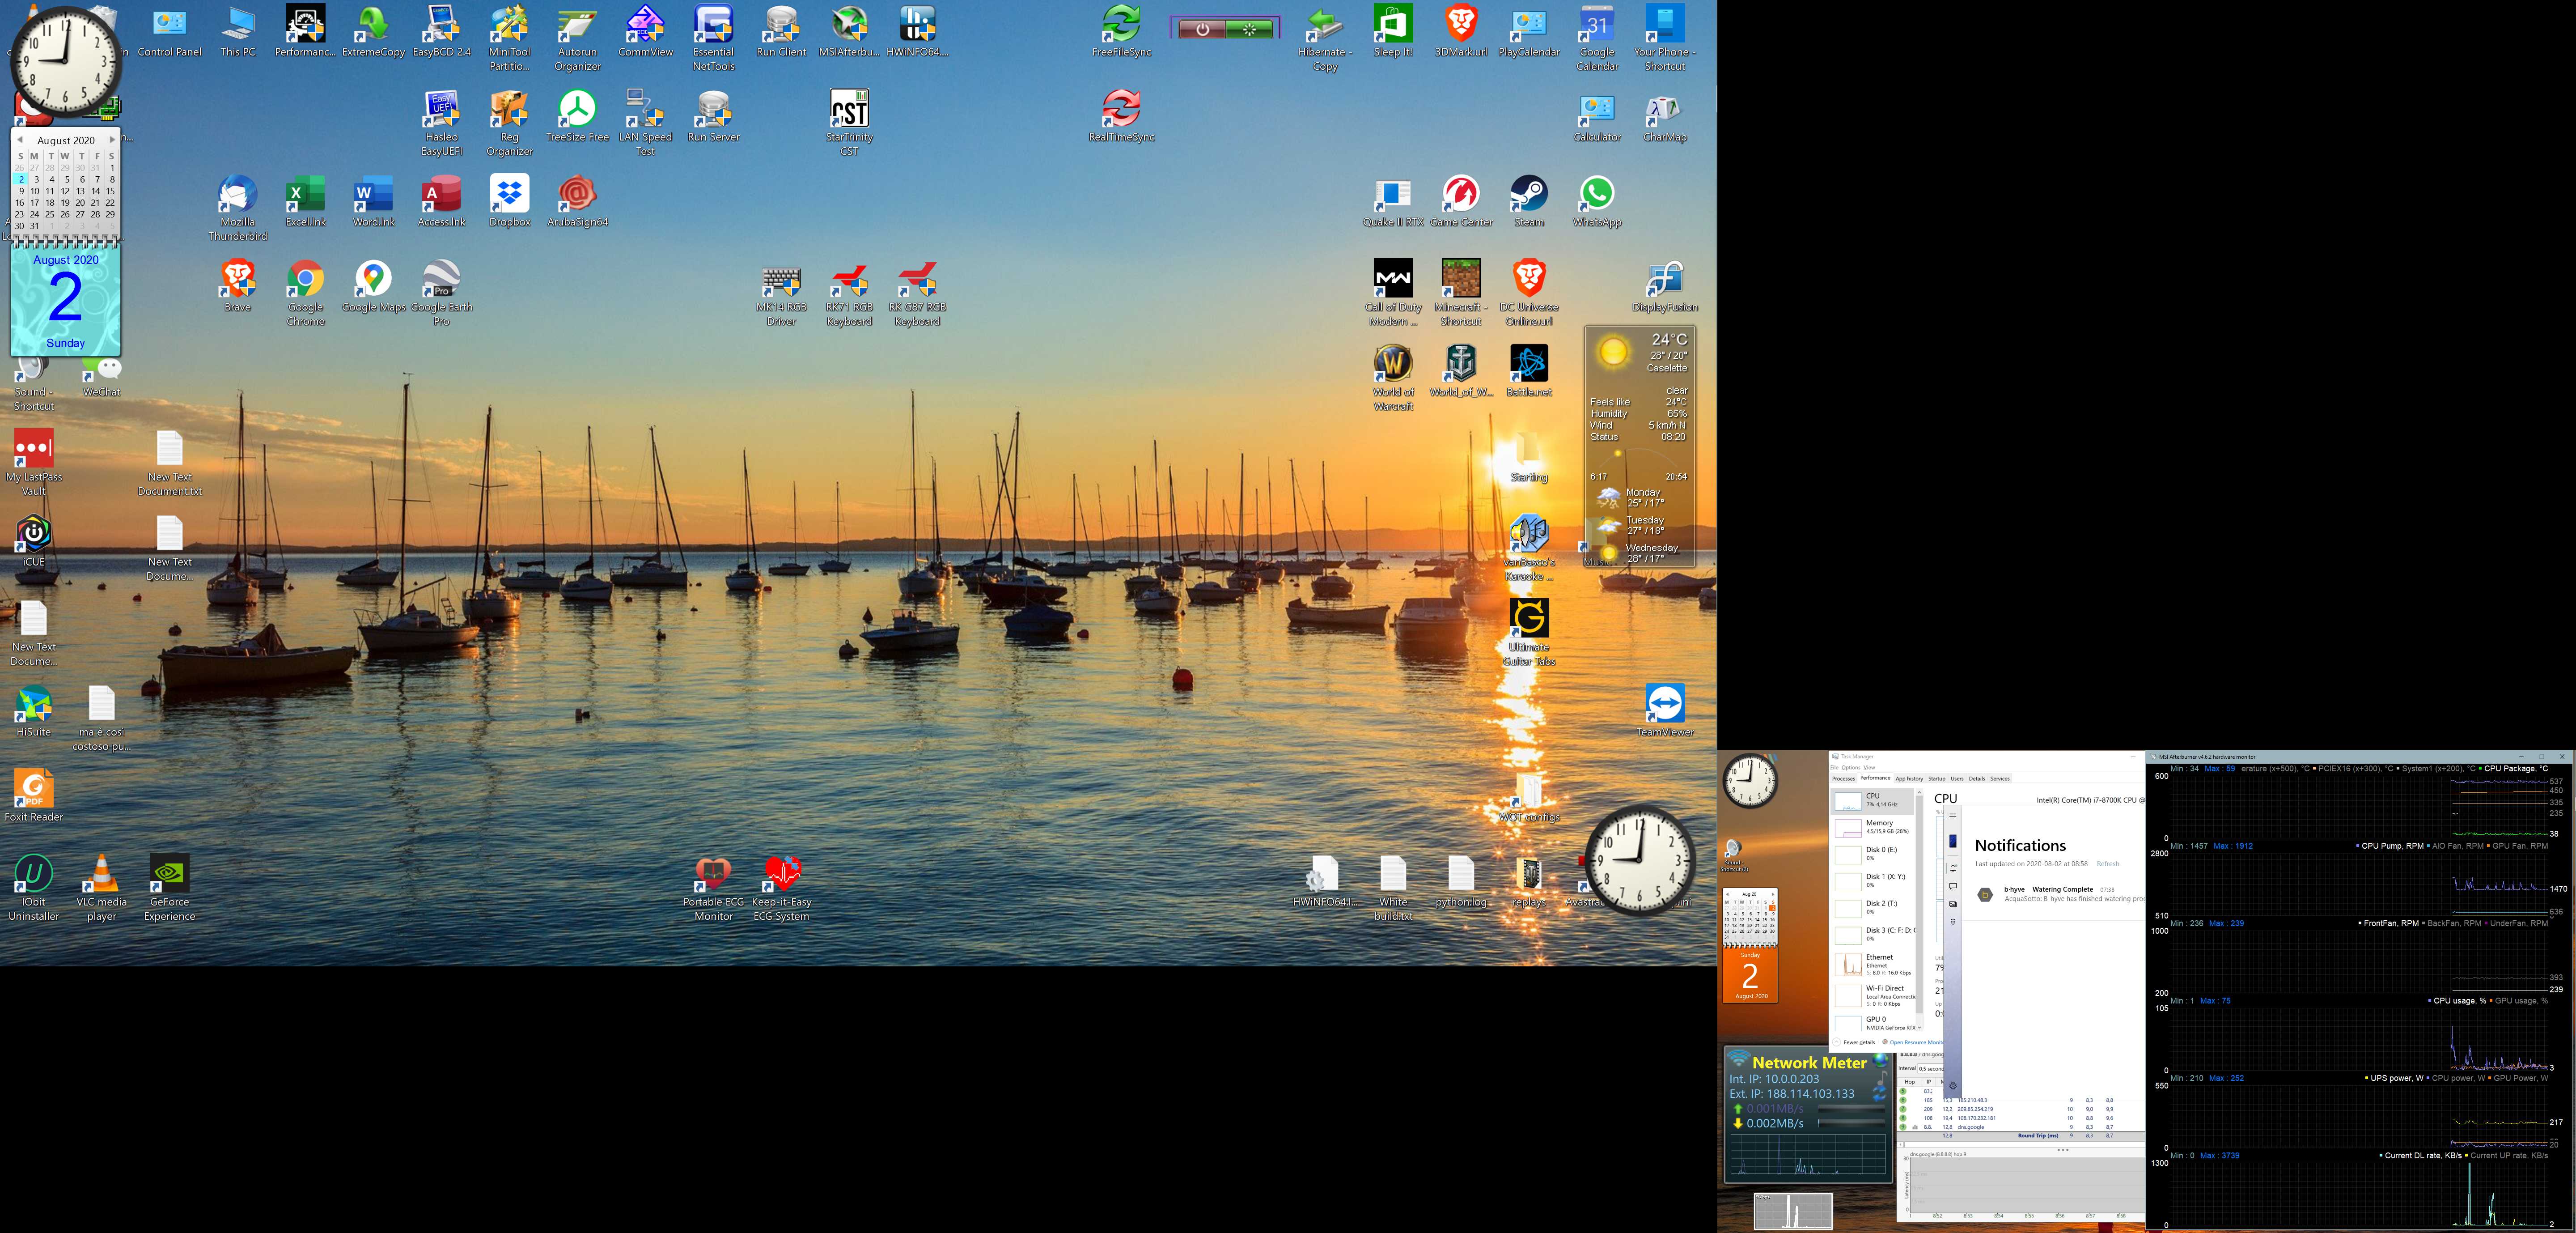Open the Interval dropdown in PingPlotter

1930,1069
